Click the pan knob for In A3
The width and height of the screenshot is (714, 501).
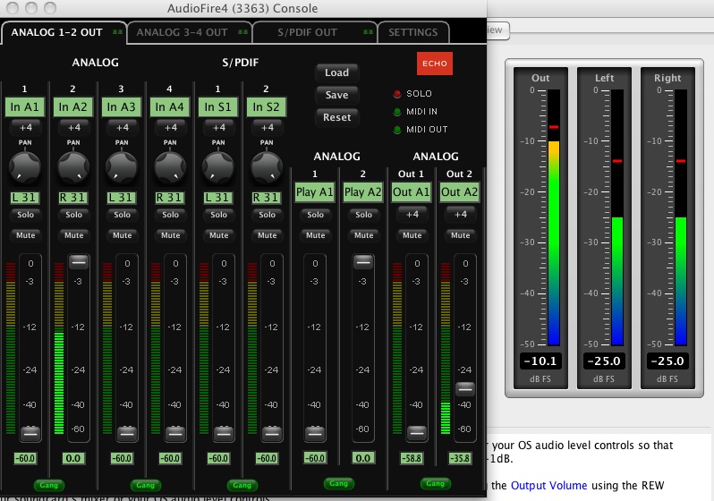(x=122, y=167)
